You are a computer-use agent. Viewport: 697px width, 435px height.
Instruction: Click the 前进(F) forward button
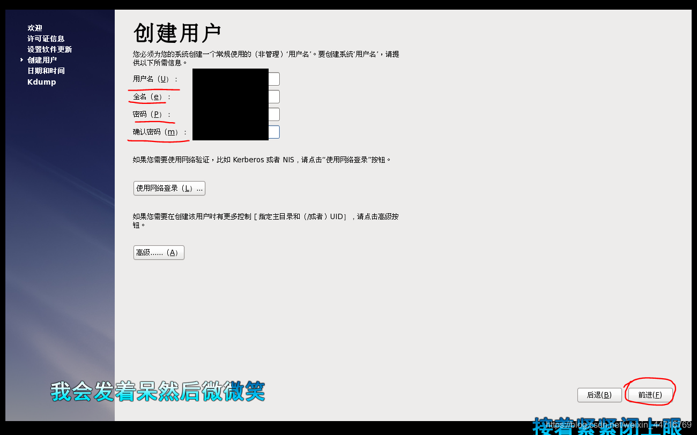pos(650,395)
